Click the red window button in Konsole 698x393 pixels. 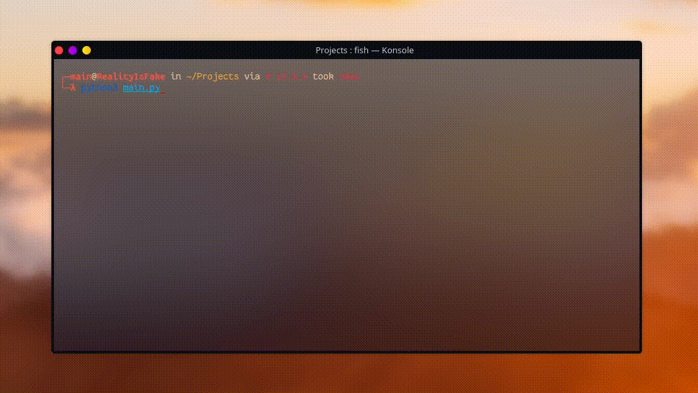pos(59,51)
